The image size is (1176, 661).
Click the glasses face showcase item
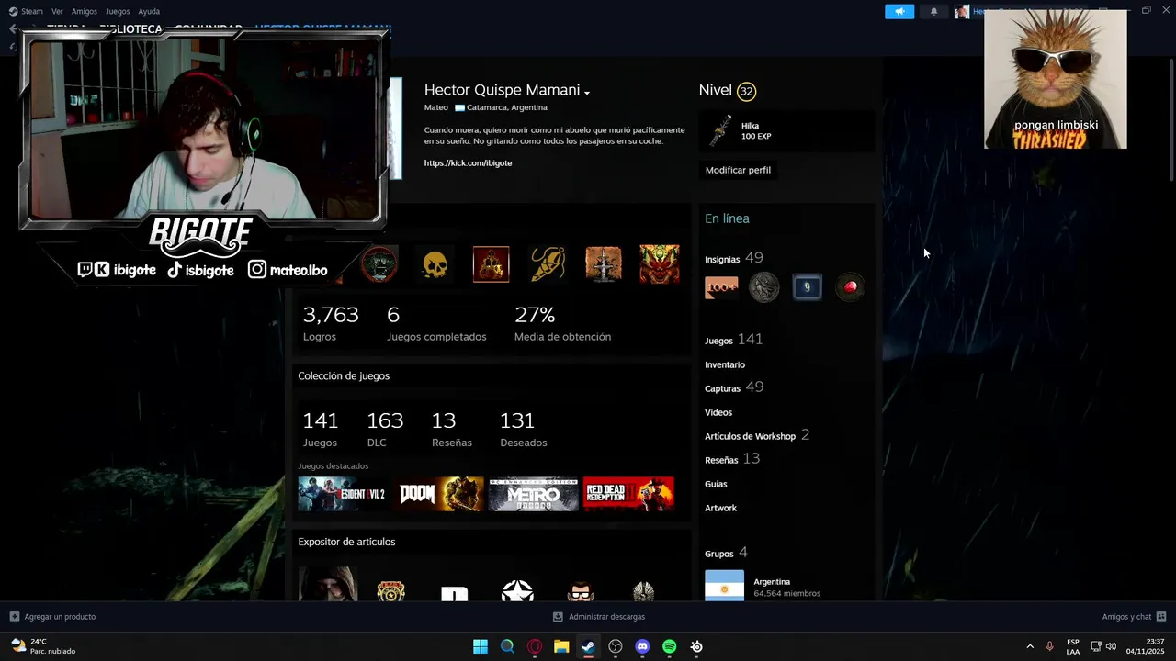coord(581,591)
